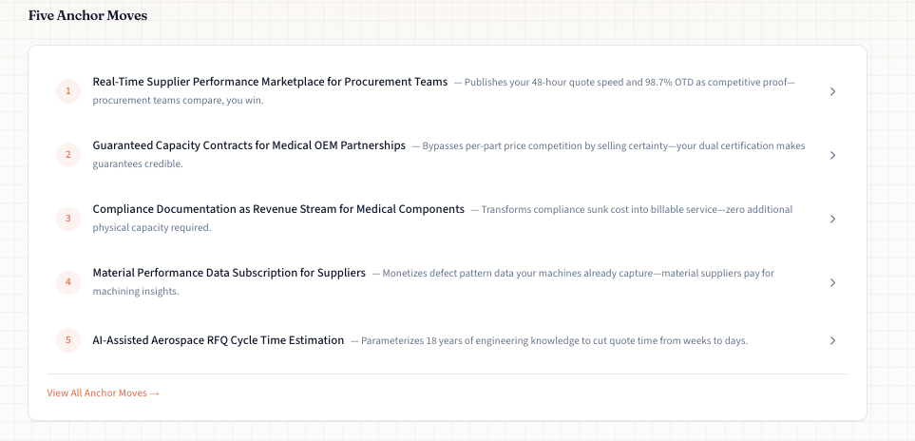The width and height of the screenshot is (915, 441).
Task: Click description about monetizing defect pattern data
Action: [433, 281]
